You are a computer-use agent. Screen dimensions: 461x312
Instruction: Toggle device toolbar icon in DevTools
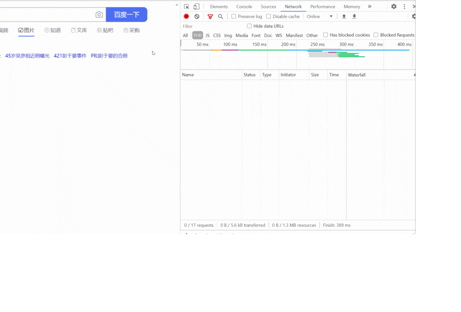[x=196, y=6]
